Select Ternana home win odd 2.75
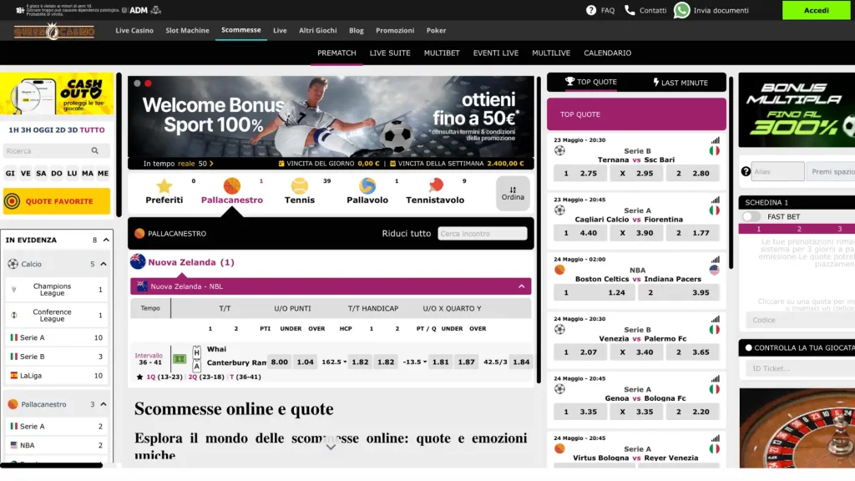855x481 pixels. (x=580, y=174)
